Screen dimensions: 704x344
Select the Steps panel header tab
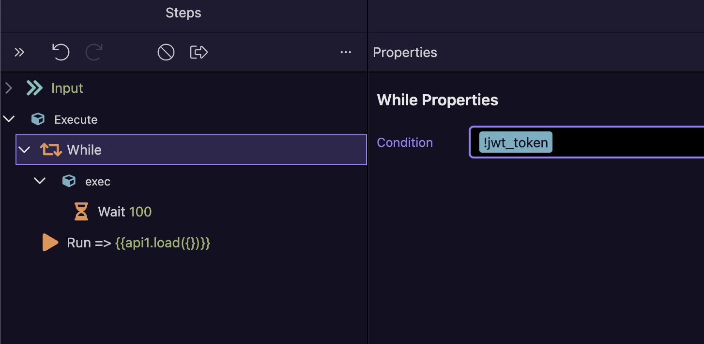(x=184, y=13)
